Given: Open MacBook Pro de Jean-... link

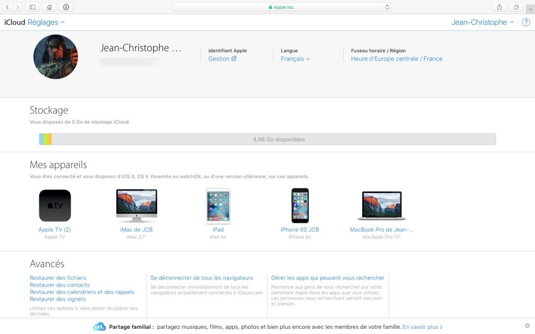Looking at the screenshot, I should tap(381, 230).
